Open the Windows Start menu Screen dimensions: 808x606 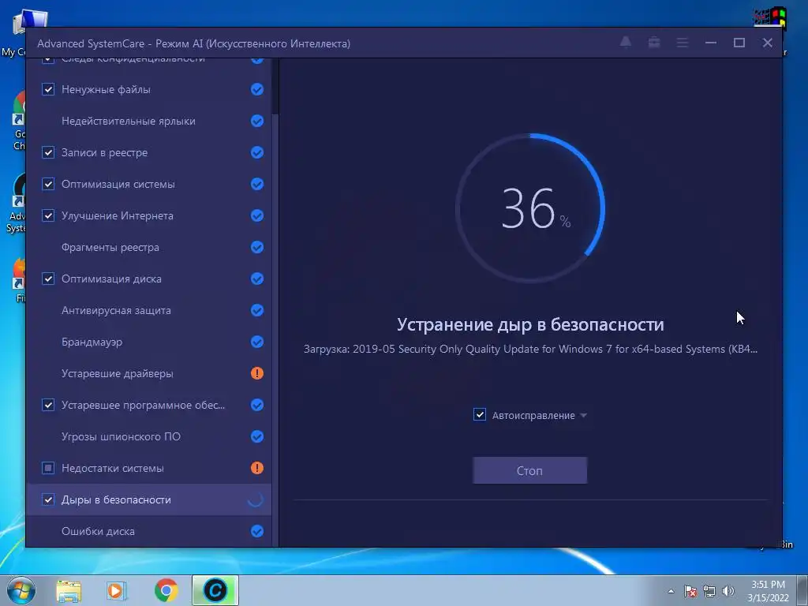21,590
